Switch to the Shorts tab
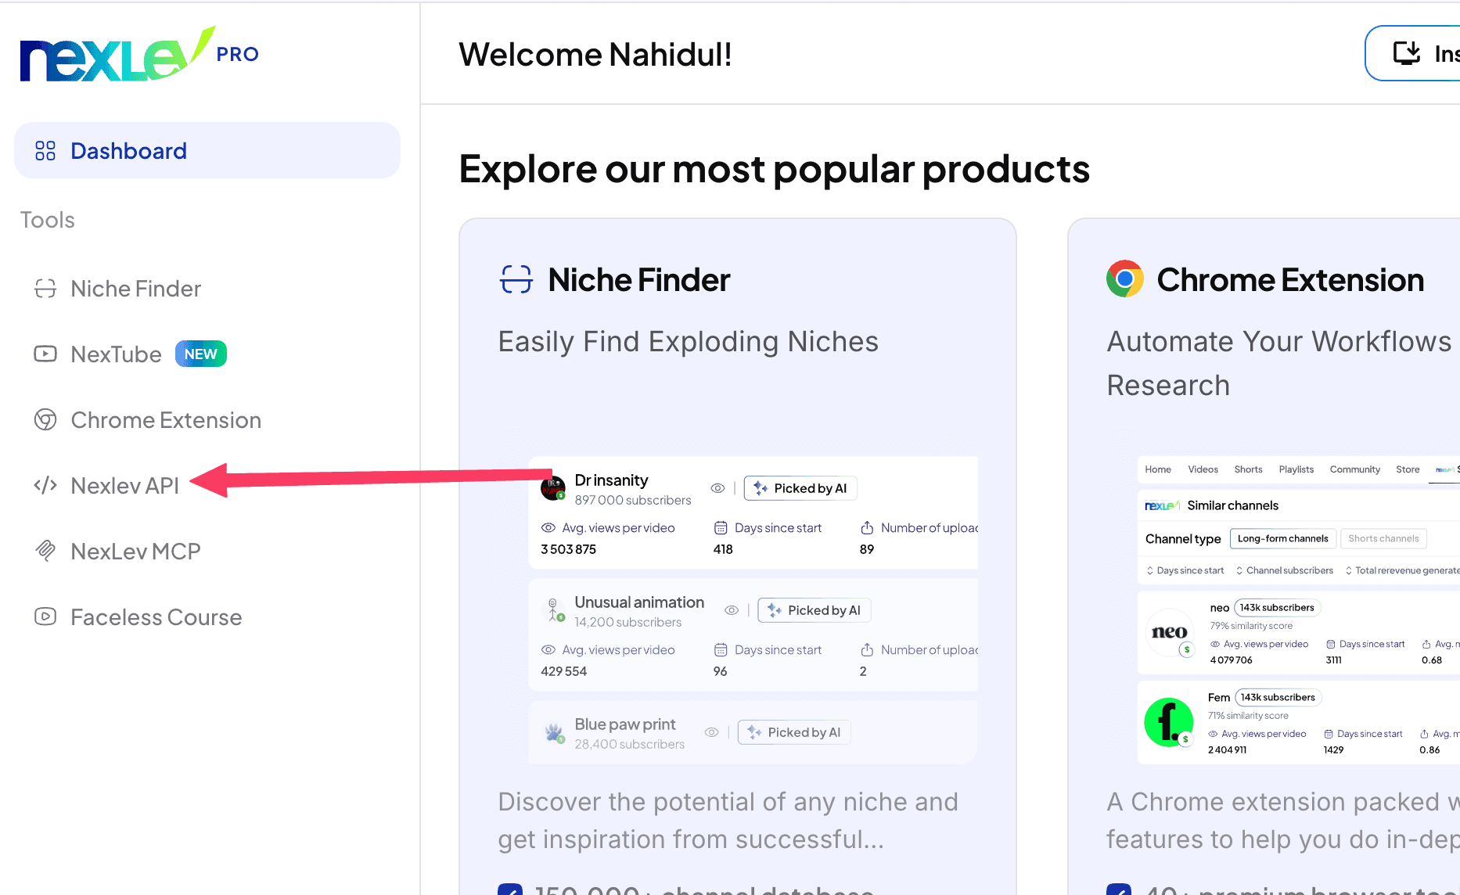1460x895 pixels. click(1248, 469)
